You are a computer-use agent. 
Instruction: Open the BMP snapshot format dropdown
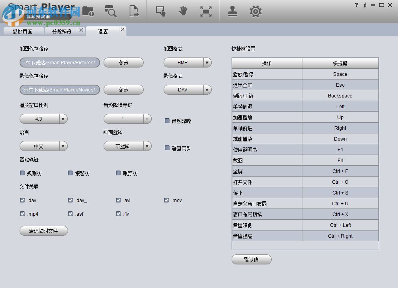click(188, 62)
